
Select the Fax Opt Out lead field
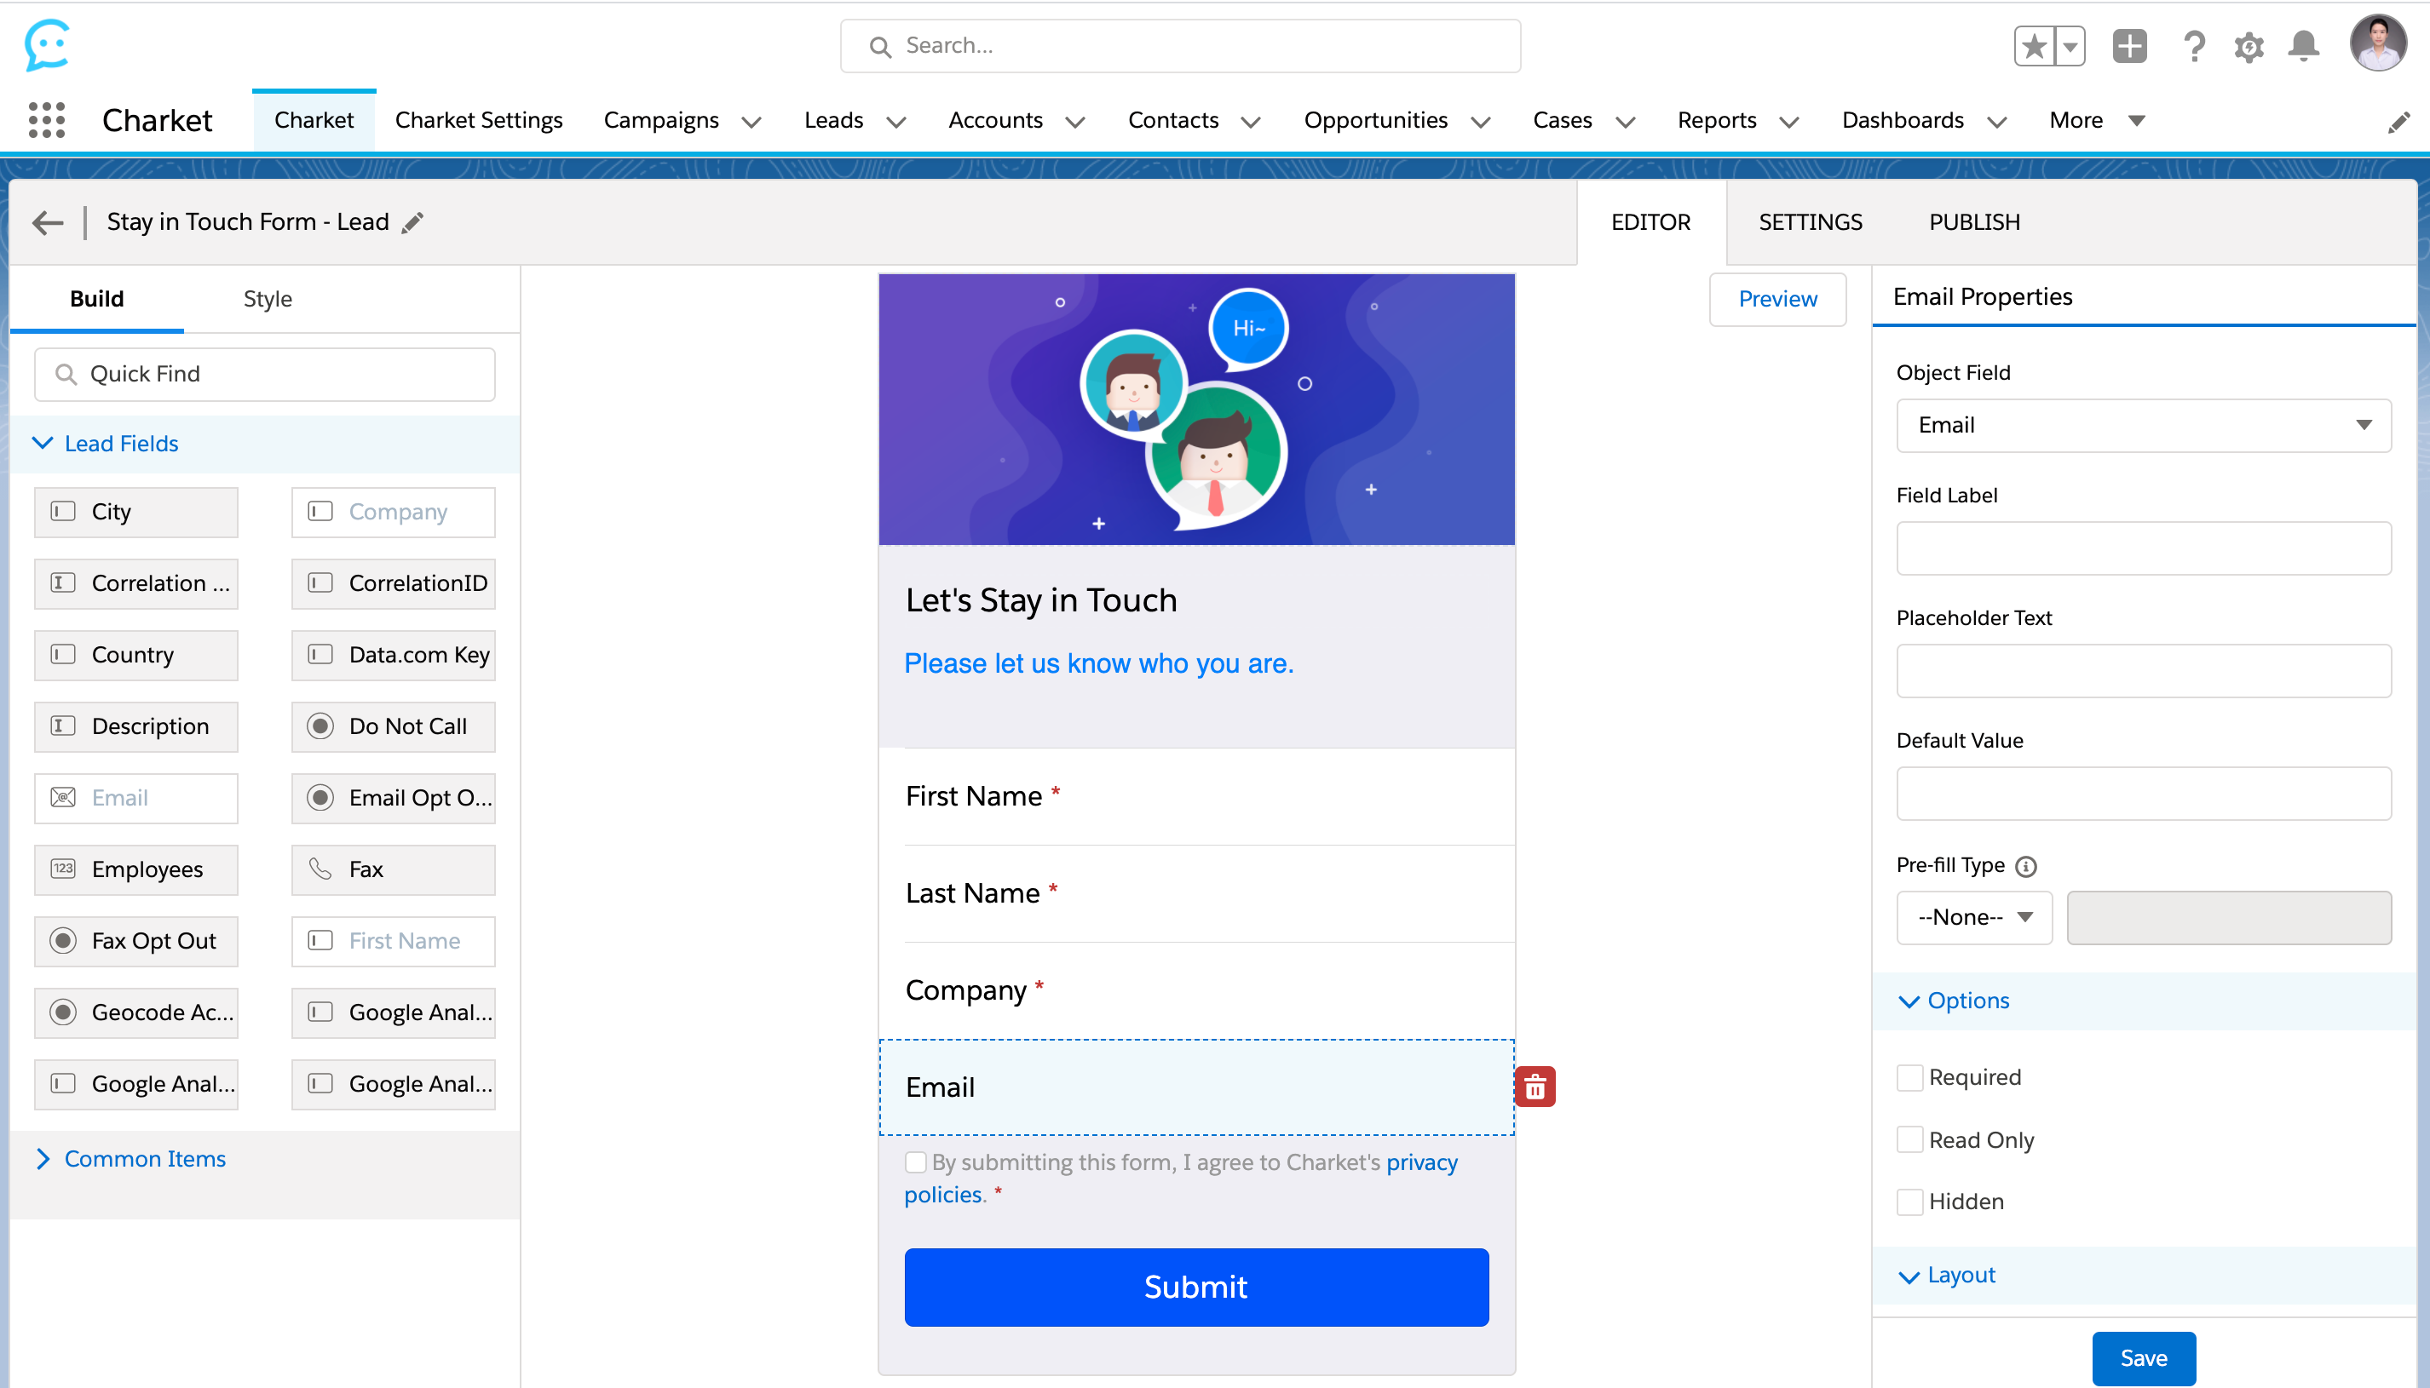[135, 941]
